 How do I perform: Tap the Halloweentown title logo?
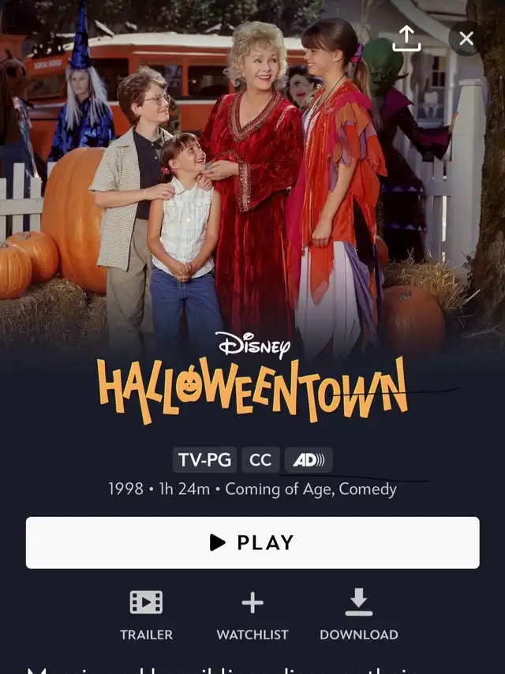click(x=252, y=391)
